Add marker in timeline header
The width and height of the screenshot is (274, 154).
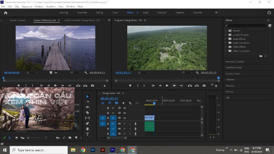pos(123,103)
